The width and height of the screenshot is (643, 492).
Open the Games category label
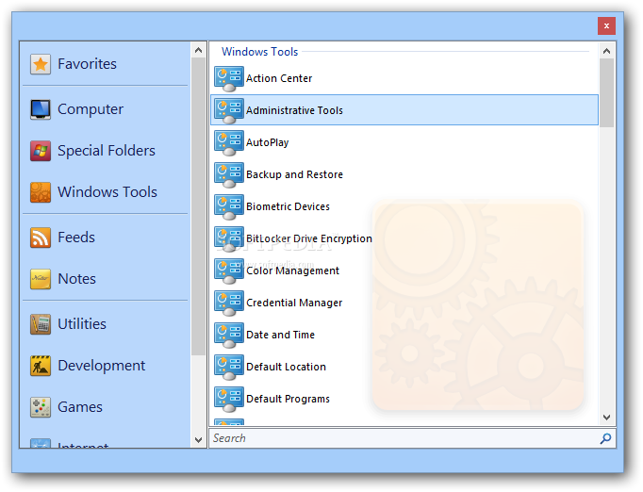[x=80, y=407]
